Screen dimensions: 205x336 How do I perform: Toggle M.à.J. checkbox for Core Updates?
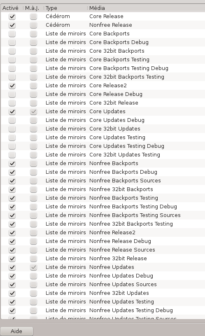point(33,112)
